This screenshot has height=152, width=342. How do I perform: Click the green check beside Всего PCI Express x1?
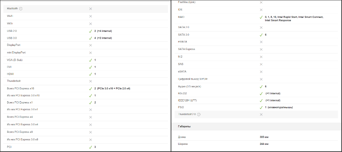[x=91, y=102]
